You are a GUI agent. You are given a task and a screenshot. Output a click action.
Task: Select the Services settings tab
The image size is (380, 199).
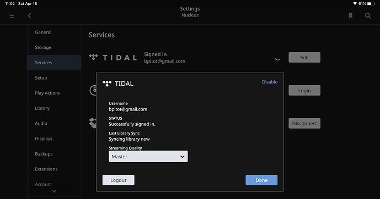[x=54, y=63]
